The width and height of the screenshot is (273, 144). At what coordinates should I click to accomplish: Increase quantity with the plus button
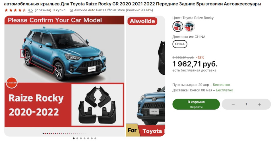259,105
